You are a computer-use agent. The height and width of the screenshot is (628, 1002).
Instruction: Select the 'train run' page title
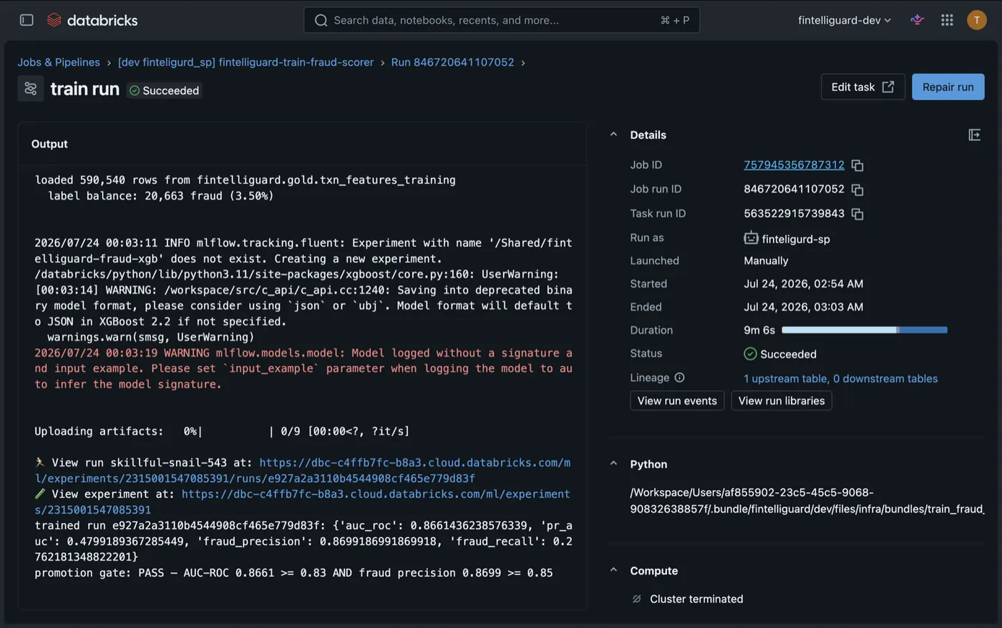(84, 89)
